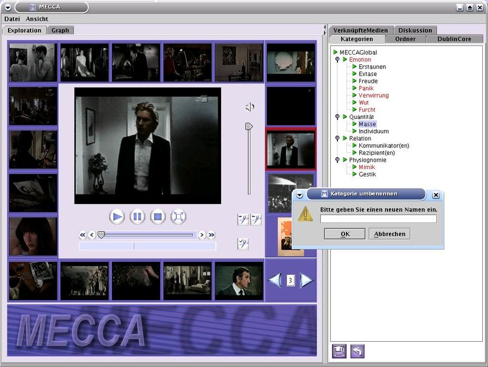Click the scissors confirm-cut icon below
Screen dimensions: 488x367
point(243,243)
